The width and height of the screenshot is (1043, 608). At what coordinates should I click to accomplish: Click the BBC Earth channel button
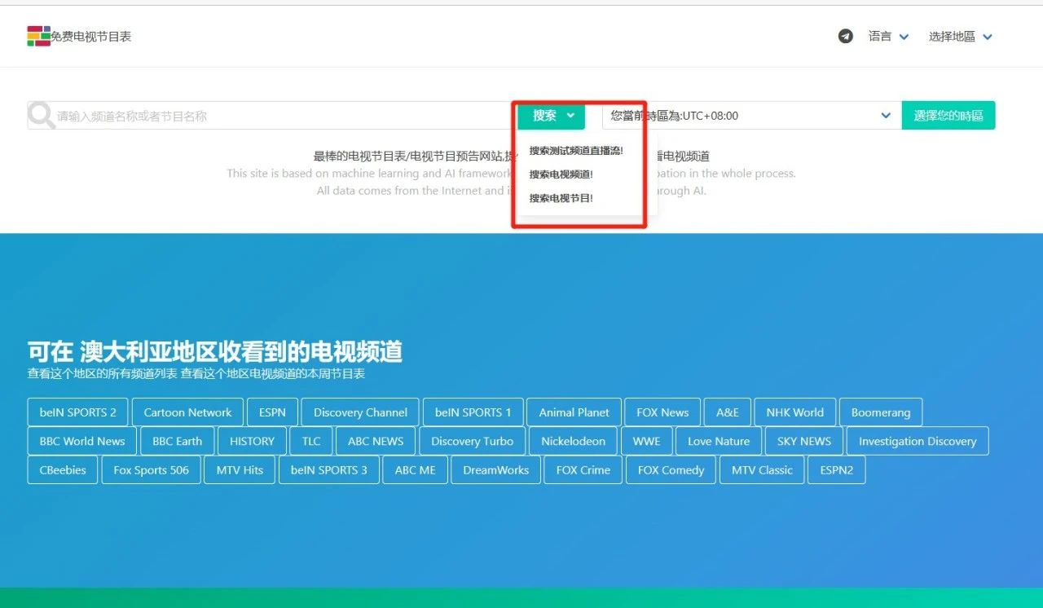(x=177, y=440)
